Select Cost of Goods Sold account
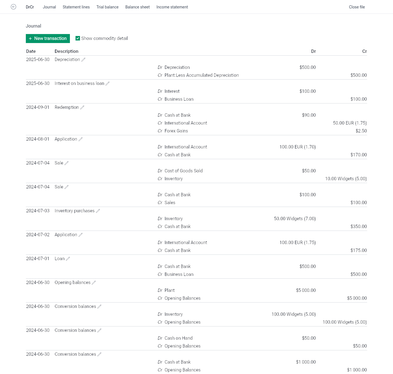This screenshot has width=393, height=374. [x=184, y=171]
